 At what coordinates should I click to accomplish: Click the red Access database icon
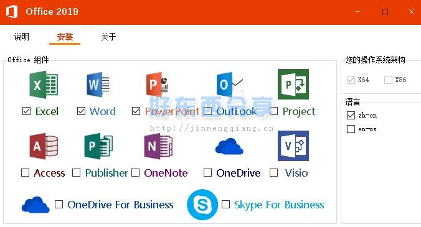click(x=44, y=146)
